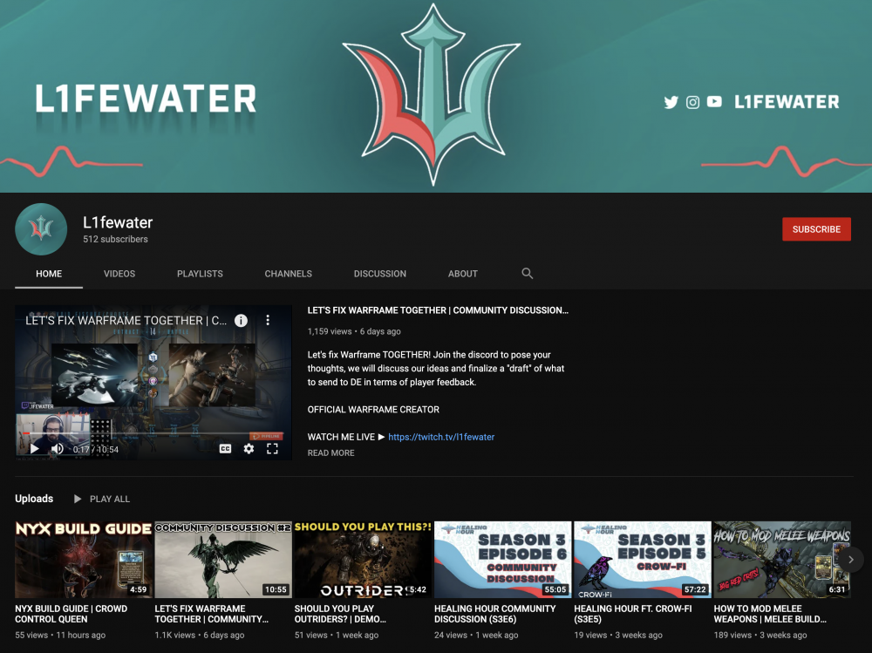This screenshot has height=653, width=872.
Task: Open the Twitter icon in the banner
Action: (671, 102)
